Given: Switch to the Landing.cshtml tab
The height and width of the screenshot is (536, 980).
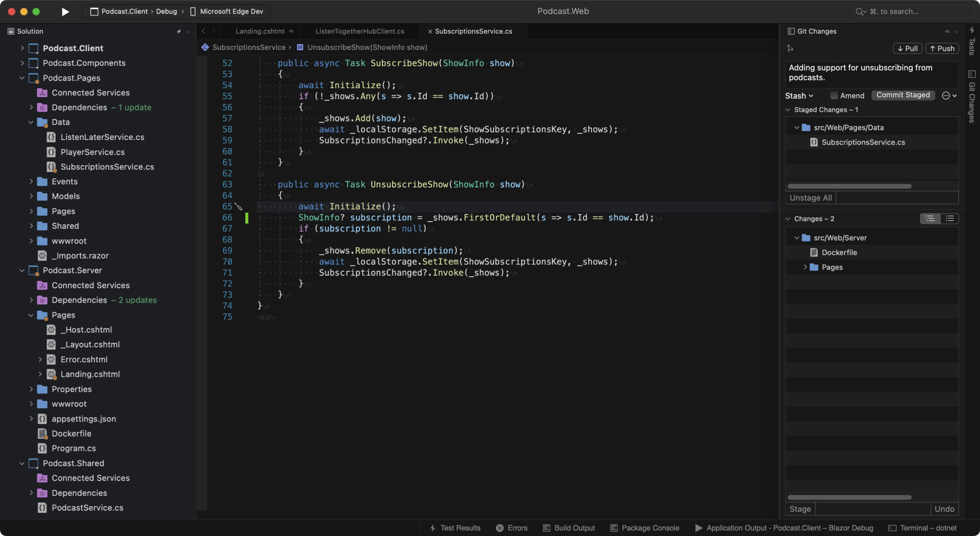Looking at the screenshot, I should [260, 31].
